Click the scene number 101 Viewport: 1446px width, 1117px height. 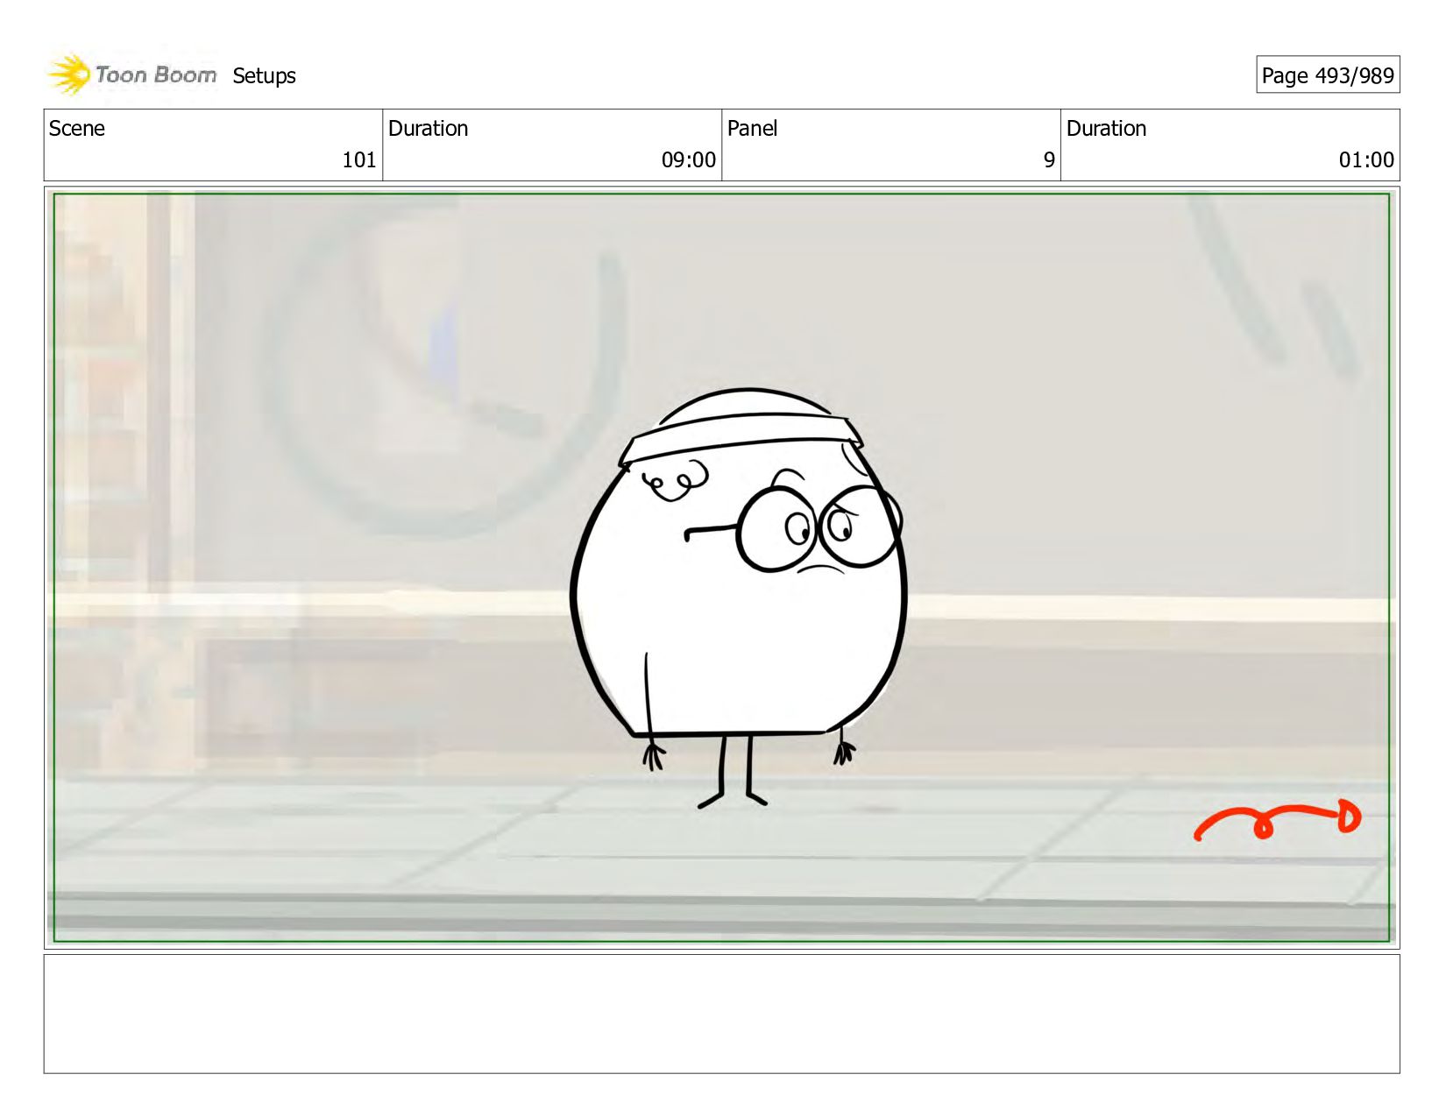tap(358, 160)
